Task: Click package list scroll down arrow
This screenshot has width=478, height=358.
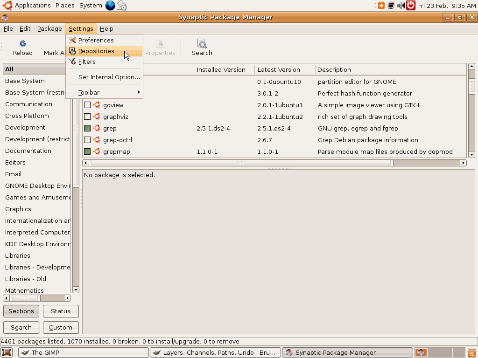Action: pos(471,155)
